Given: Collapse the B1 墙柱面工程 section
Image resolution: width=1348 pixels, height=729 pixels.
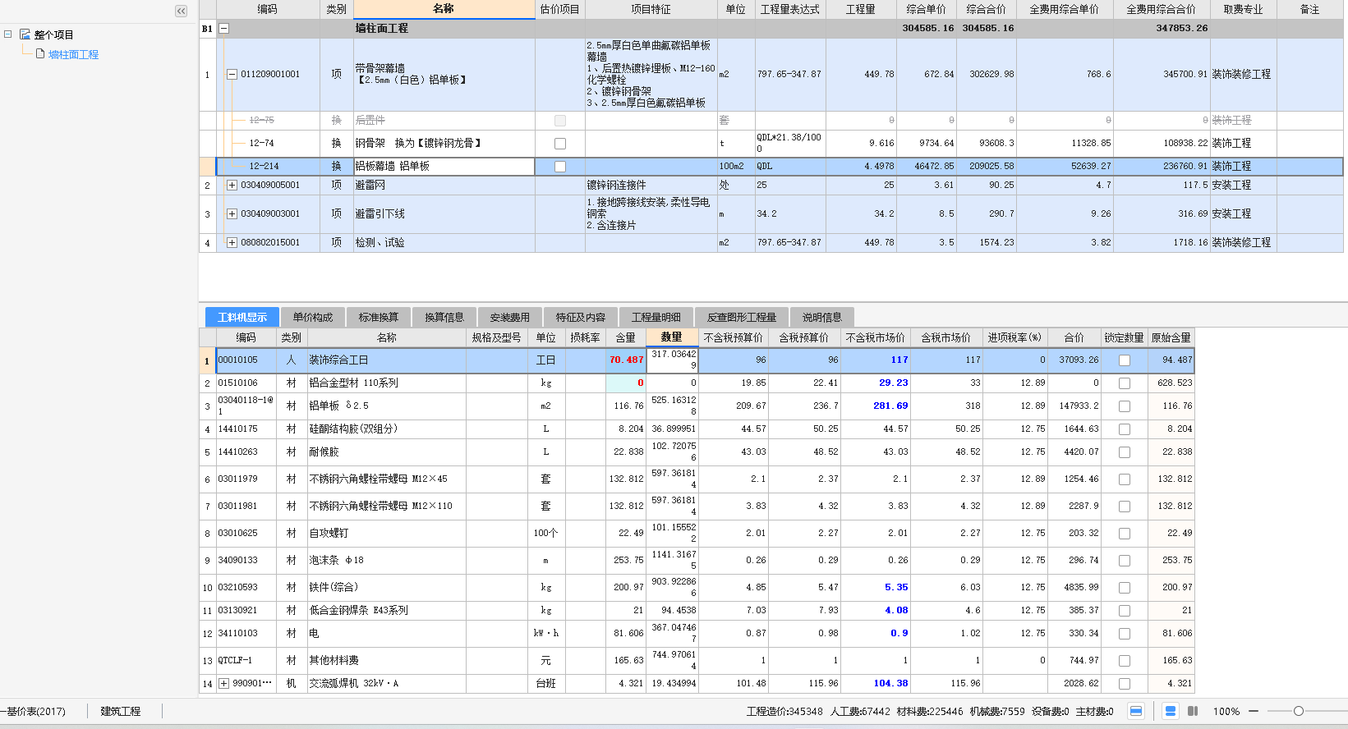Looking at the screenshot, I should tap(223, 28).
